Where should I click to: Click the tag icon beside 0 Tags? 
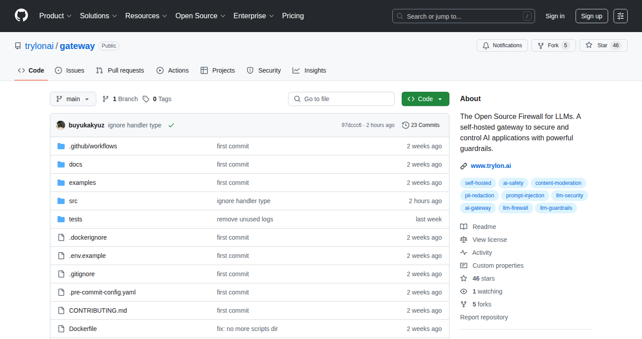(x=146, y=99)
